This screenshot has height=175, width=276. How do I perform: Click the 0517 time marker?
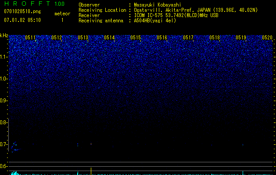188,38
